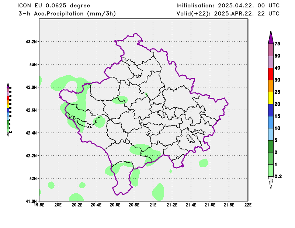Image resolution: width=295 pixels, height=228 pixels.
Task: Click the legend value "25"
Action: coord(277,92)
